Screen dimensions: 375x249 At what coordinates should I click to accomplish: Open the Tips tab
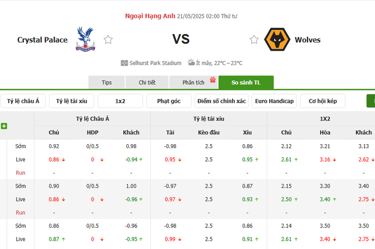[x=107, y=82]
